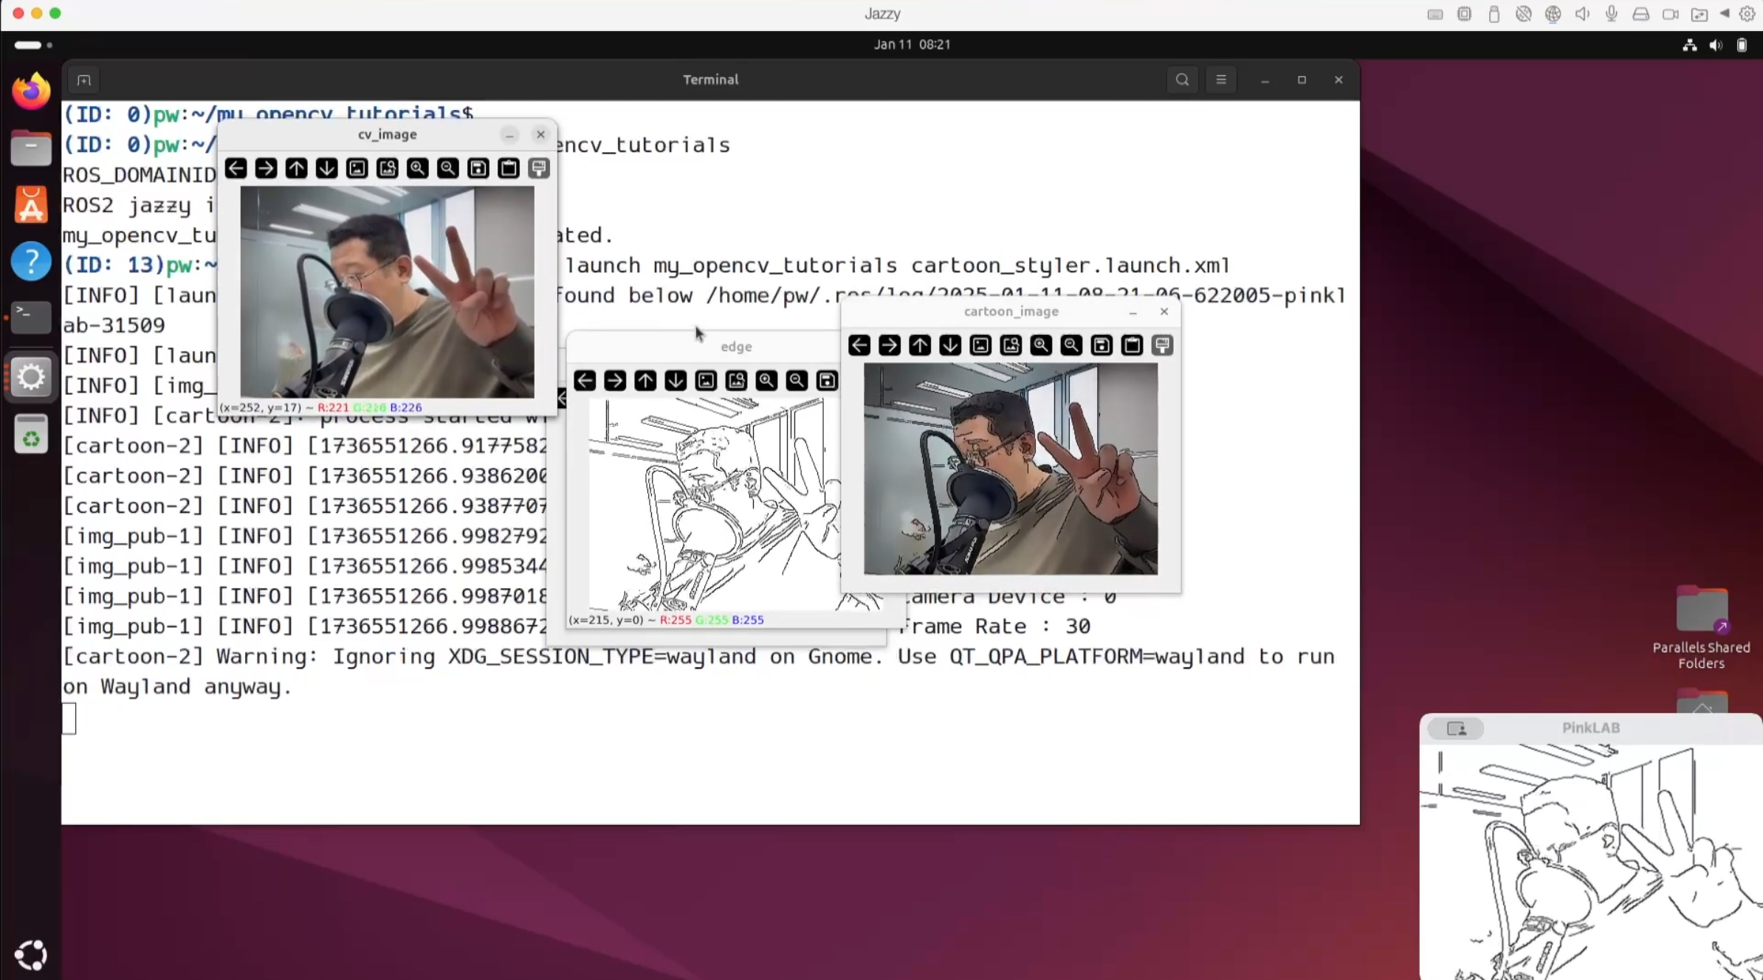Image resolution: width=1763 pixels, height=980 pixels.
Task: Zoom out in the cartoon_image window
Action: point(1071,345)
